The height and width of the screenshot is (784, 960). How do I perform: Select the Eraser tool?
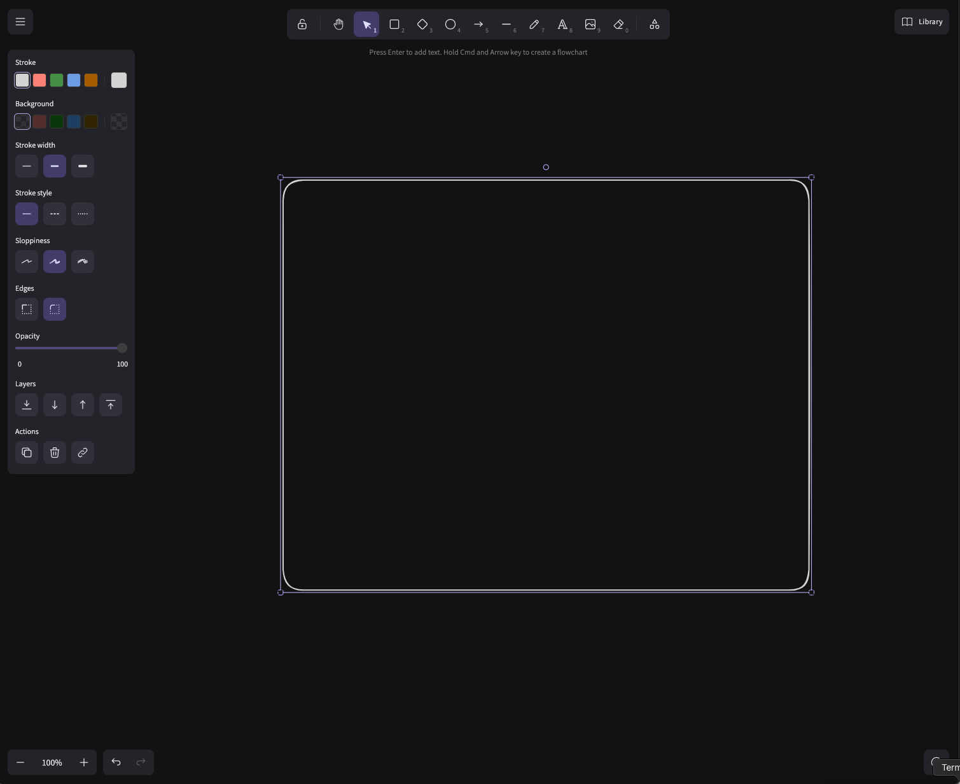618,24
